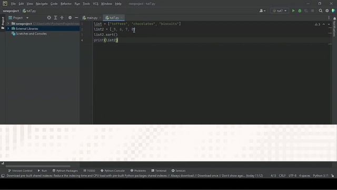337x190 pixels.
Task: Click the warnings indicator showing 3 problems
Action: [x=318, y=24]
